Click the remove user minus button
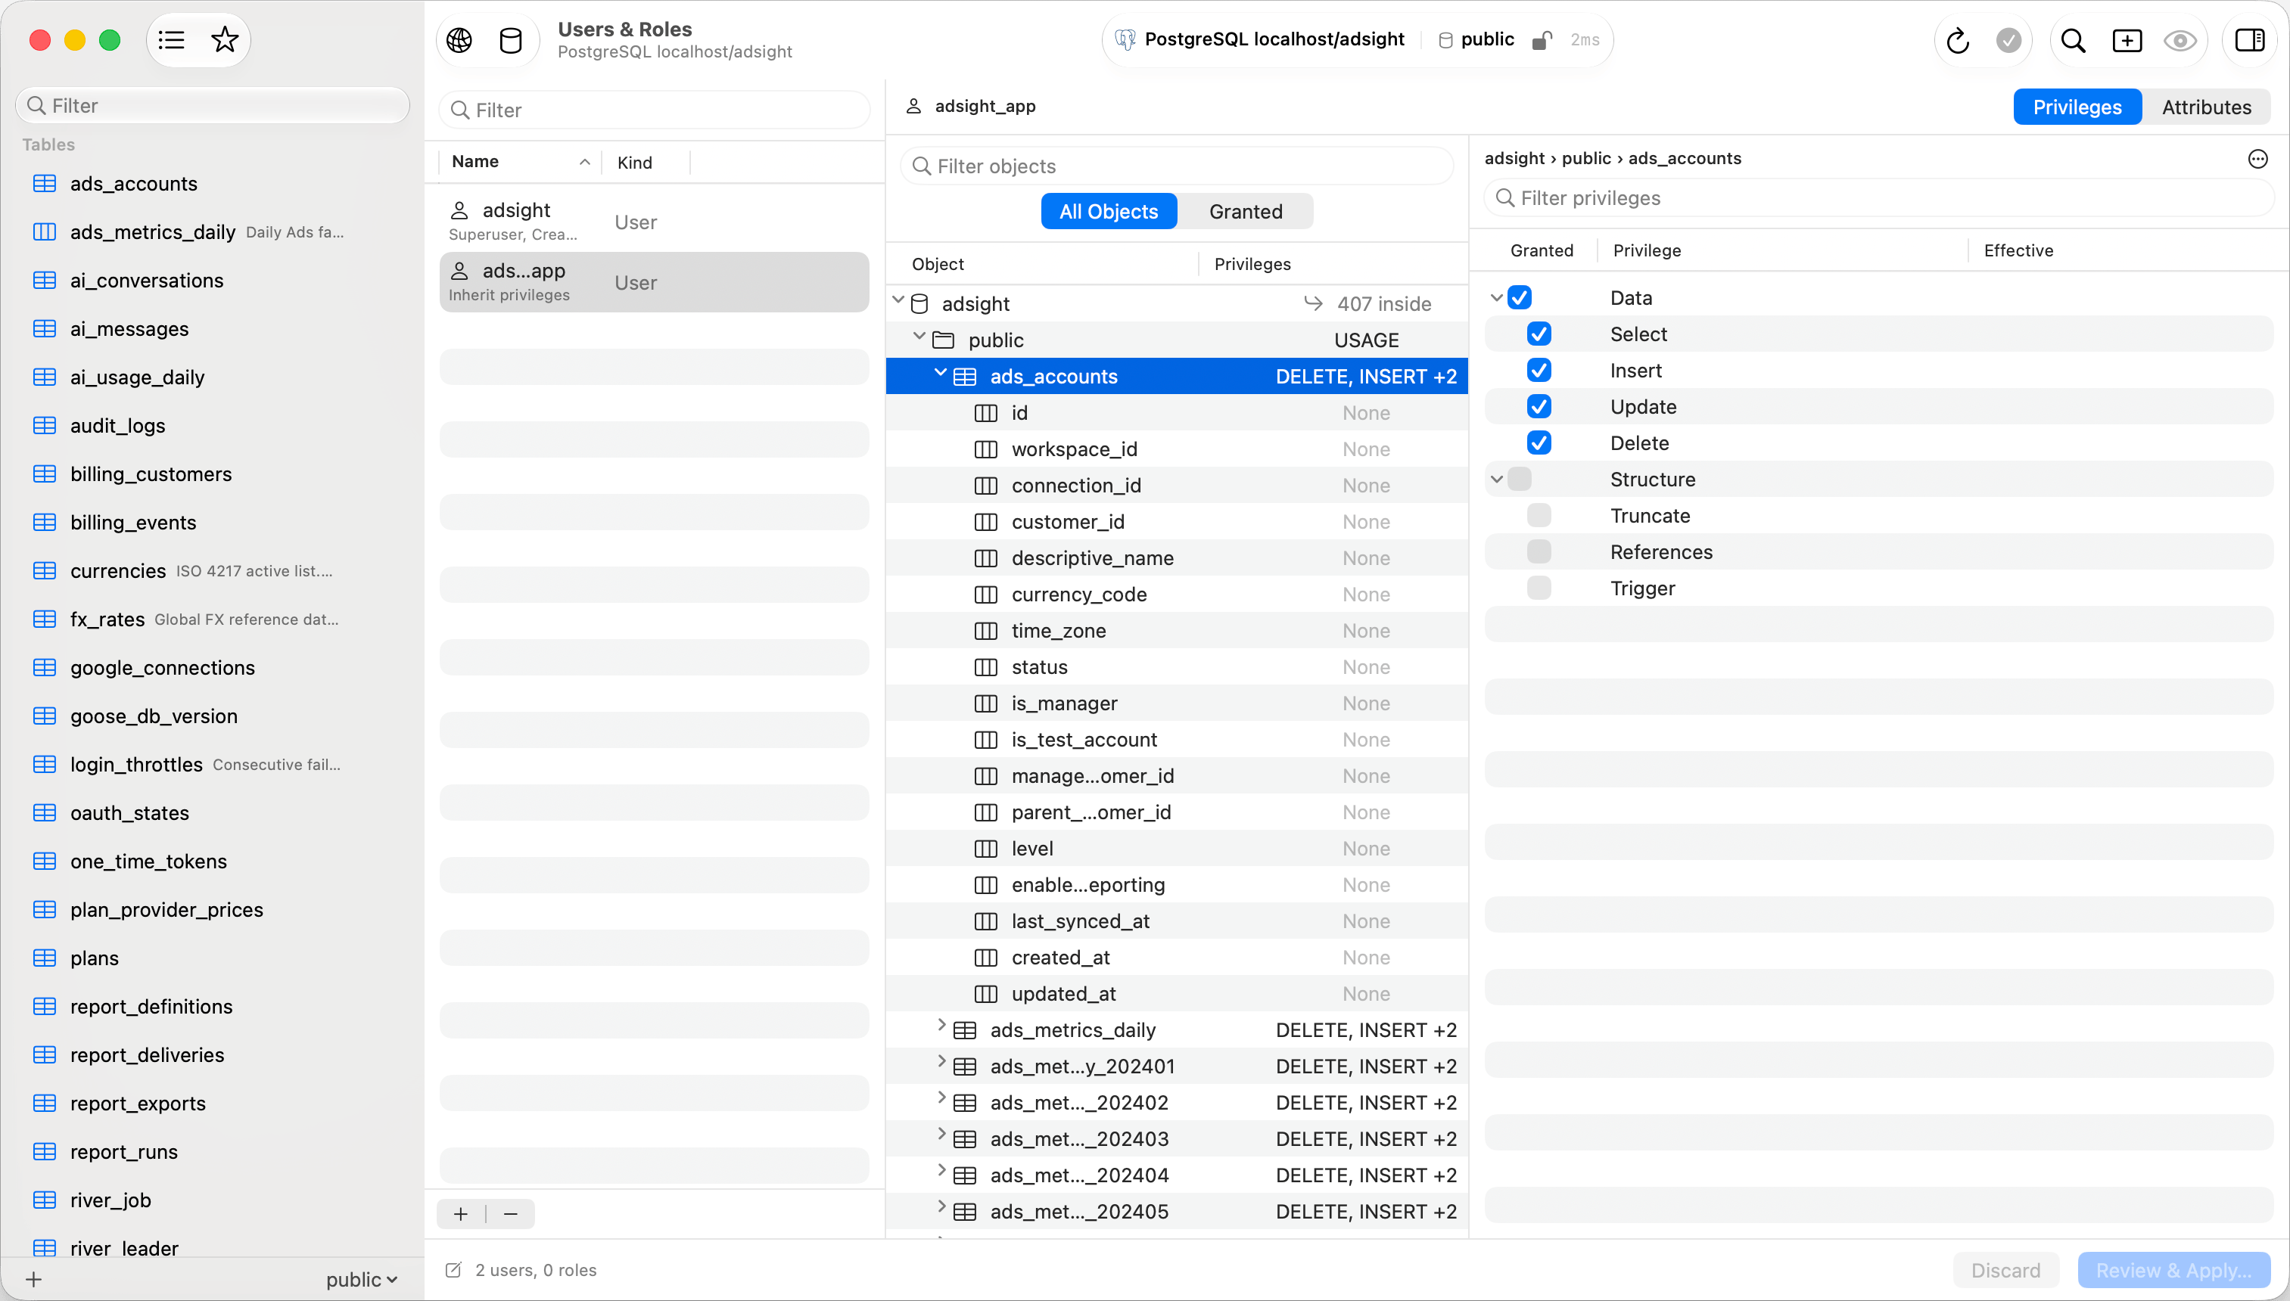The height and width of the screenshot is (1301, 2290). pyautogui.click(x=510, y=1213)
